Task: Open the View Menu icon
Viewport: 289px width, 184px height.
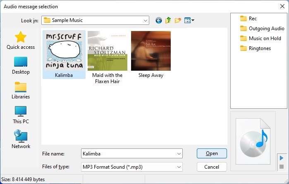Action: point(189,20)
